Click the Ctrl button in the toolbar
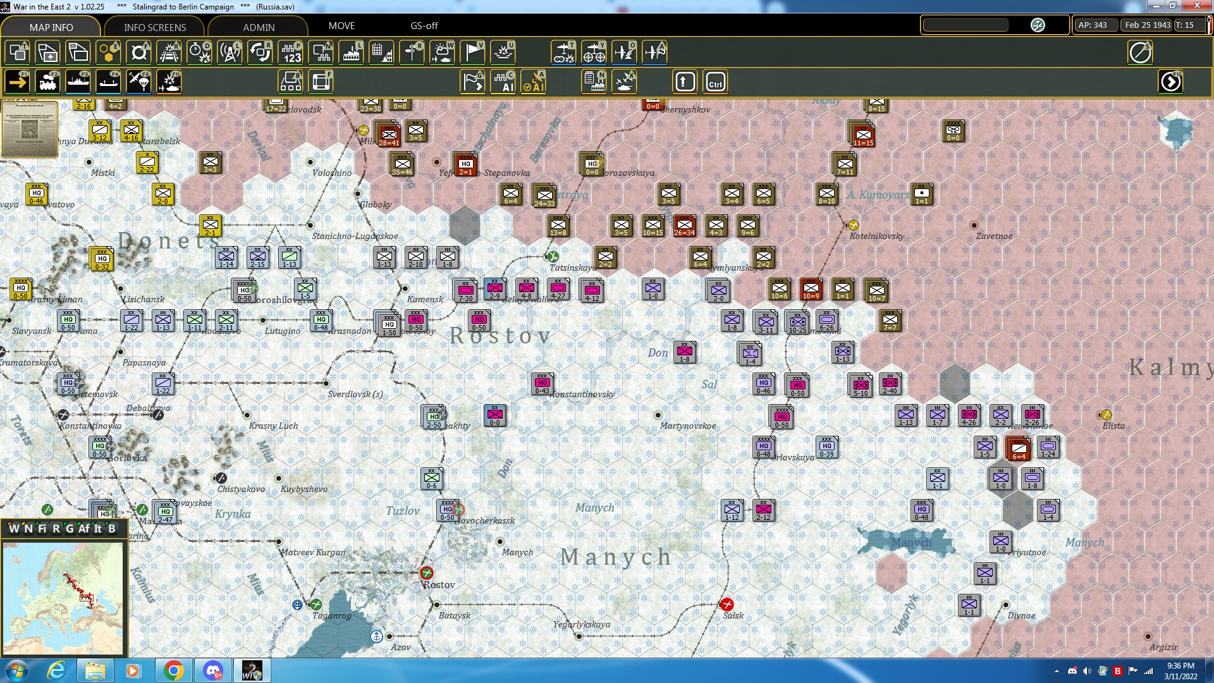This screenshot has width=1214, height=683. tap(715, 82)
